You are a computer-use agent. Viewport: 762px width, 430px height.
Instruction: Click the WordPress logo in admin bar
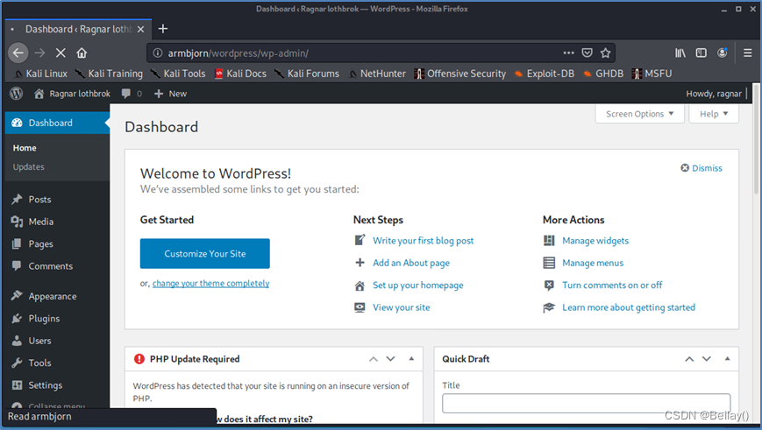(16, 94)
